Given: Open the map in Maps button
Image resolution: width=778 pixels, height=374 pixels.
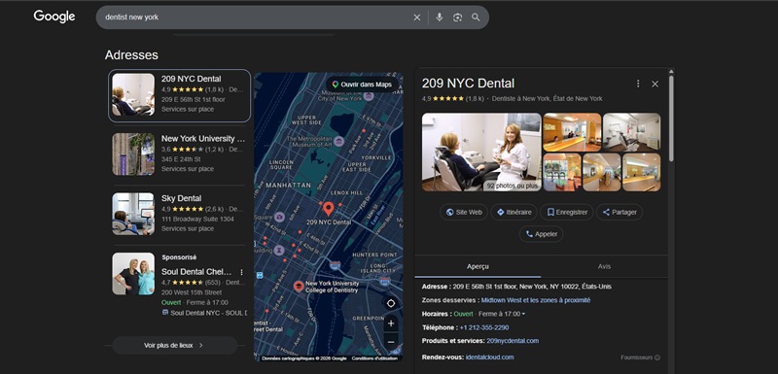Looking at the screenshot, I should tap(362, 85).
